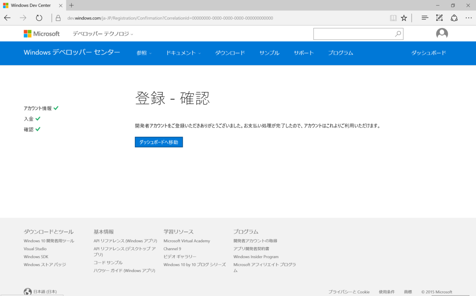
Task: Click the ダッシュボードへ移動 button
Action: coord(159,142)
